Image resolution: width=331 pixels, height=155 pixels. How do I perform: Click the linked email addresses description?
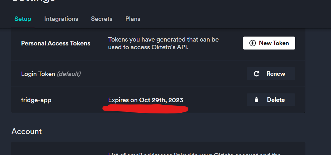pyautogui.click(x=194, y=153)
